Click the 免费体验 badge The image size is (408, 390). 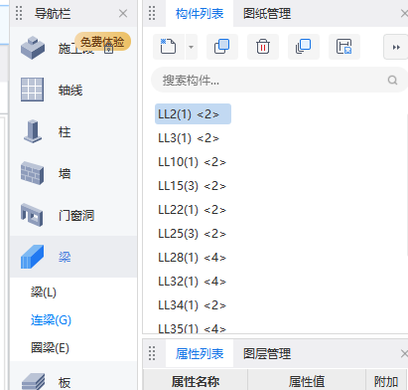[102, 42]
